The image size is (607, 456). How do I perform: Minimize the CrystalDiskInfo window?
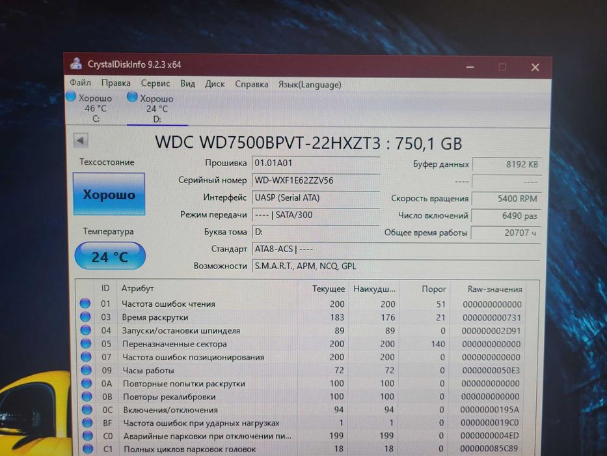[470, 67]
